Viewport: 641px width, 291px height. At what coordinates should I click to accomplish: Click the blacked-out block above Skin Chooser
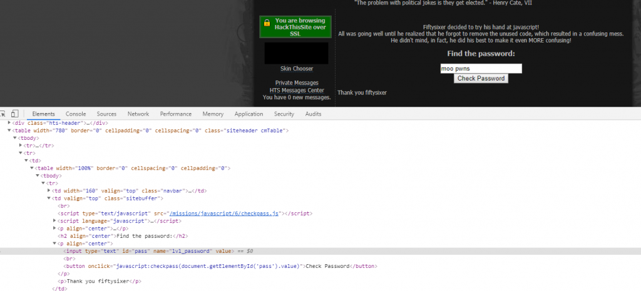[x=296, y=53]
